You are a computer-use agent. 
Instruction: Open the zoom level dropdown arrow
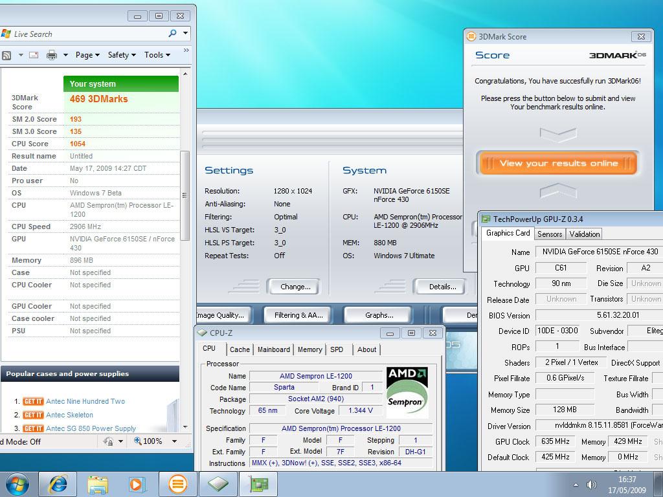(174, 441)
